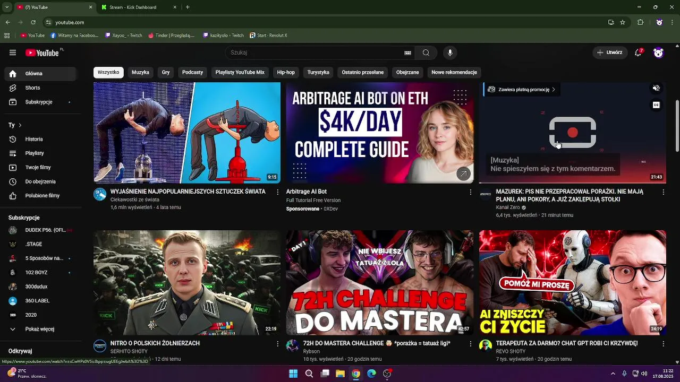Screen dimensions: 680x382
Task: Select the Obejrzane filter chip
Action: [407, 72]
